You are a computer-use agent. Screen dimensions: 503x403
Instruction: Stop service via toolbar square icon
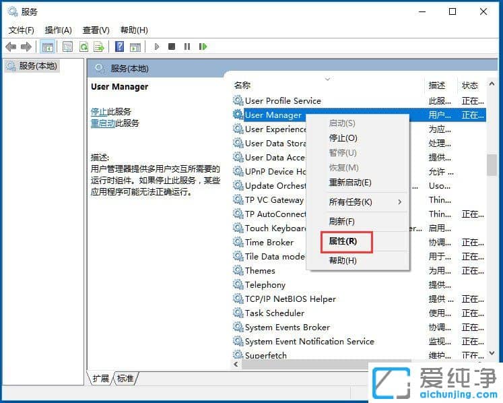point(172,47)
